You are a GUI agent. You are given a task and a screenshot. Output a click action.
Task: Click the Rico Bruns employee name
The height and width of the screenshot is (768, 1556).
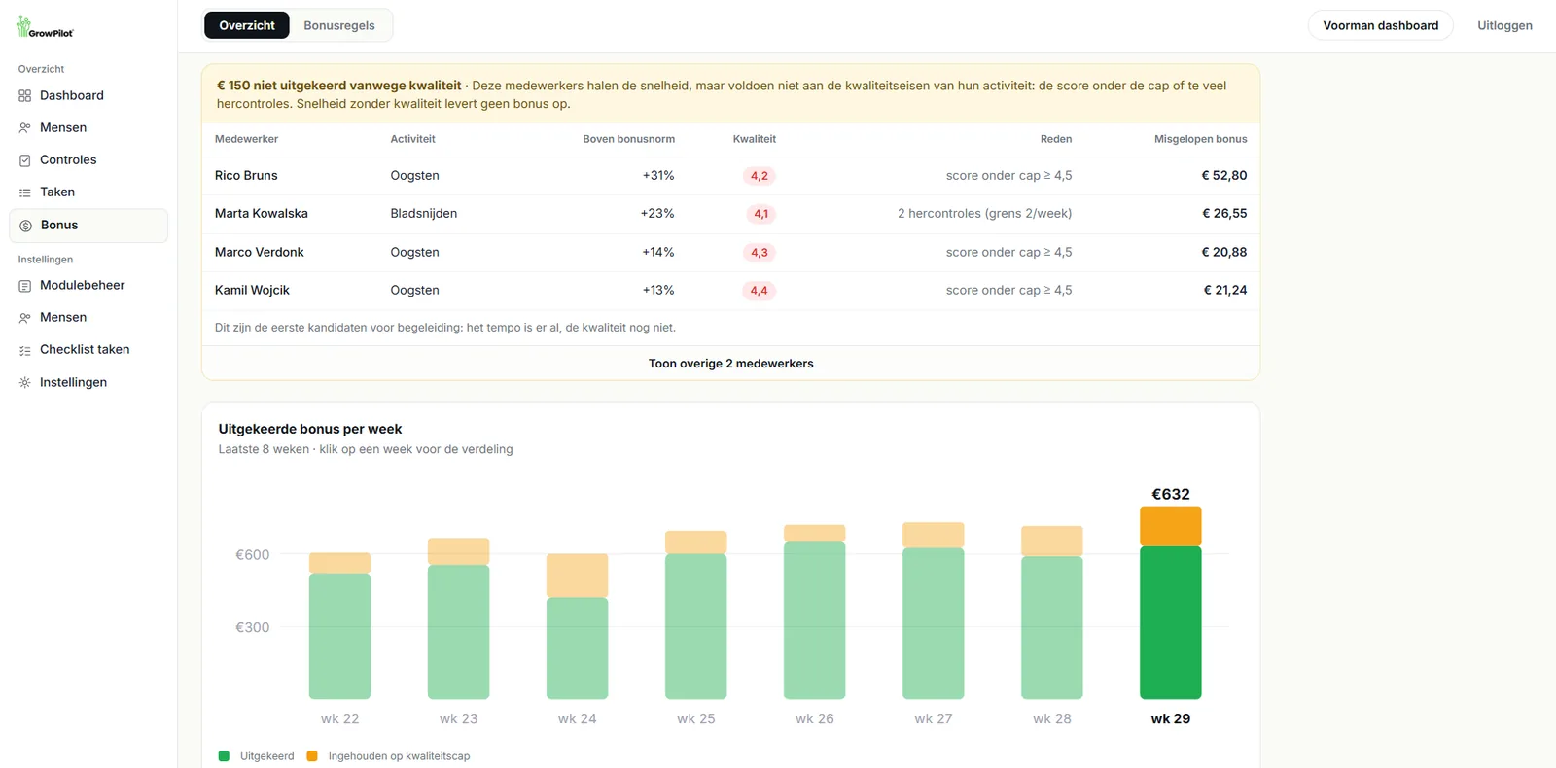246,176
